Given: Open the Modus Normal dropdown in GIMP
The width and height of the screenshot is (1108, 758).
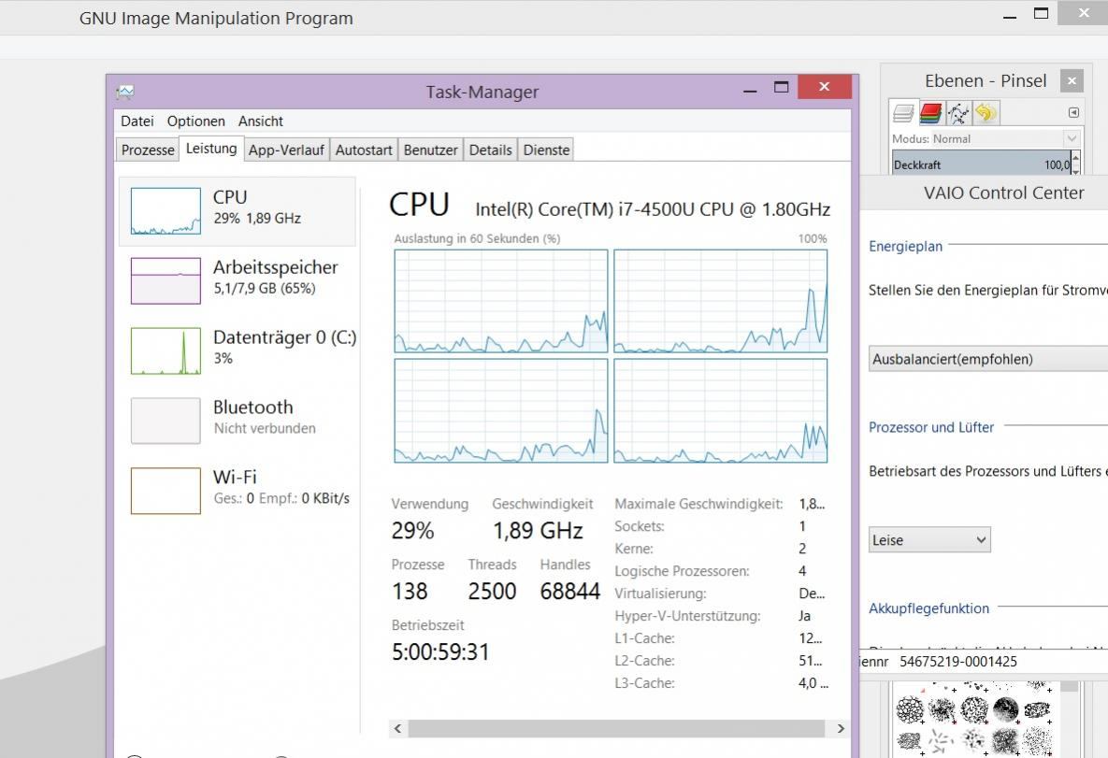Looking at the screenshot, I should 1005,138.
